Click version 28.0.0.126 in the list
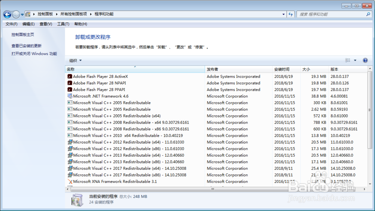The image size is (375, 211). tap(340, 83)
